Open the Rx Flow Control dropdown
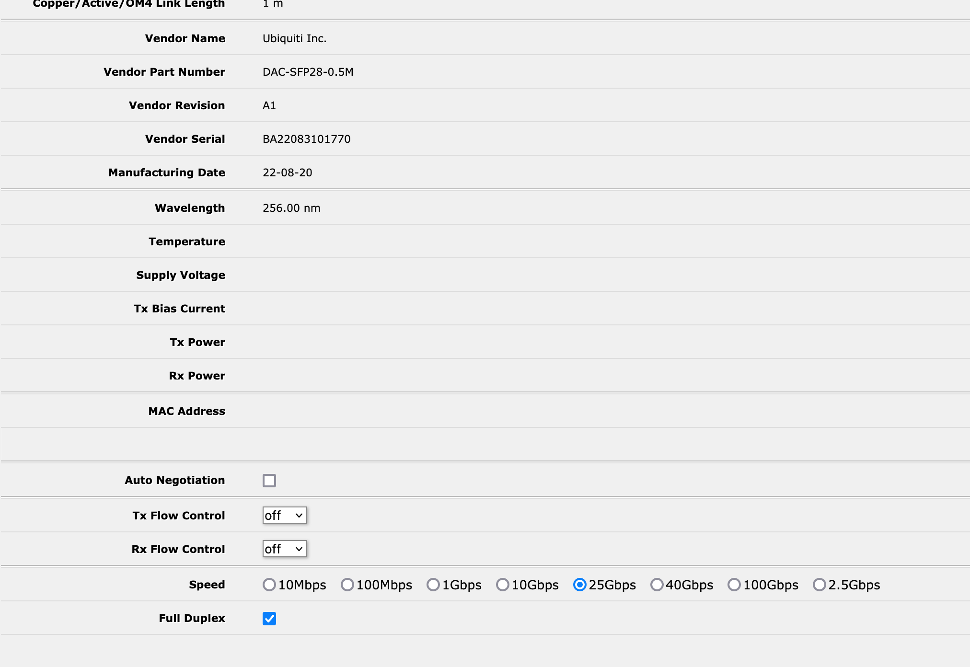The image size is (970, 667). [285, 549]
